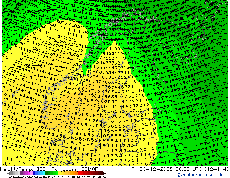230x178 pixels.
Task: Click the bright yellow legend swatch
Action: pos(59,174)
